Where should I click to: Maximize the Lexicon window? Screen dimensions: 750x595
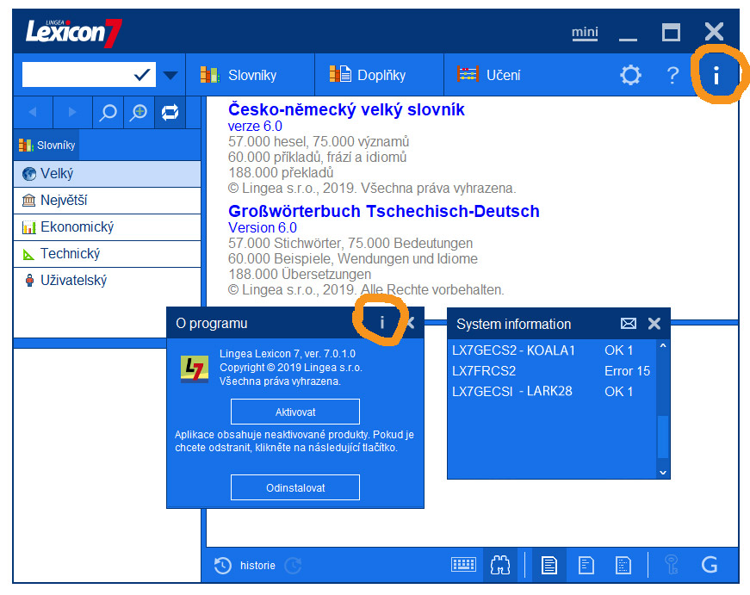point(671,33)
